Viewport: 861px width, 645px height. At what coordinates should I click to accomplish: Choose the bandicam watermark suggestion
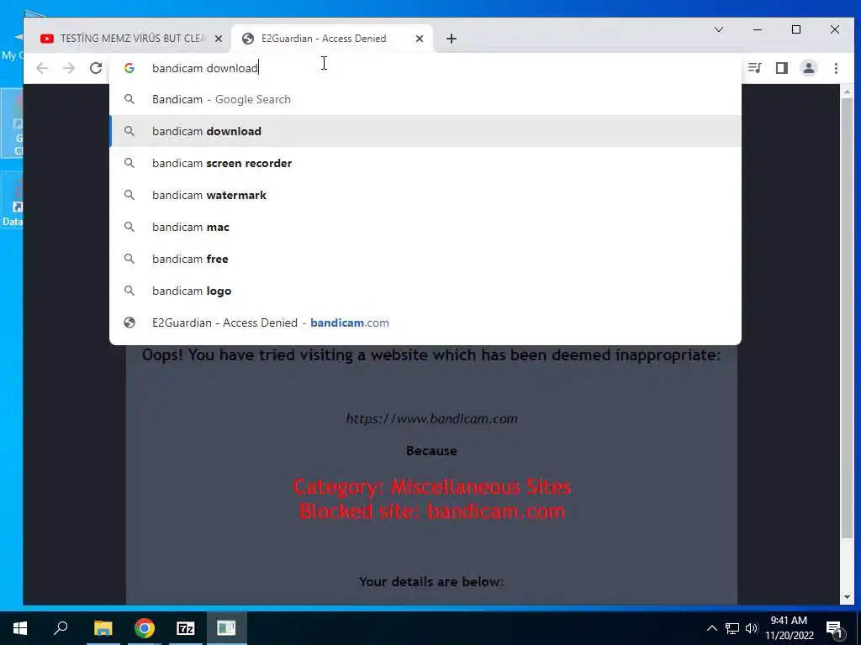(x=425, y=195)
